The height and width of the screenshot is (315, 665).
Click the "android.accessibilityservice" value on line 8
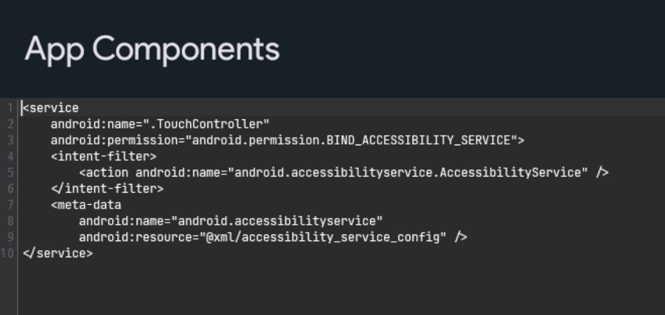point(277,221)
